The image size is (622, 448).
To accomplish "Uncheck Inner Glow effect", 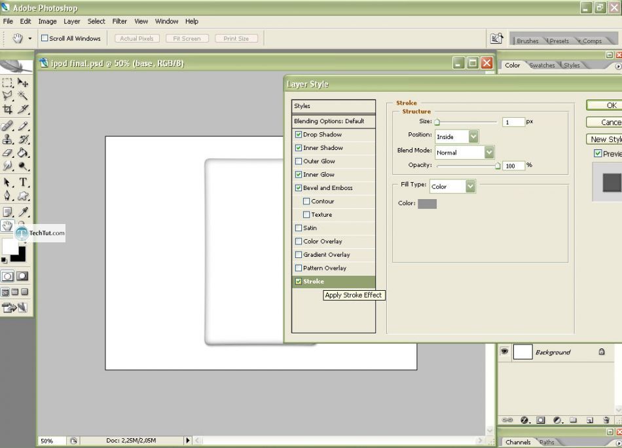I will click(299, 174).
